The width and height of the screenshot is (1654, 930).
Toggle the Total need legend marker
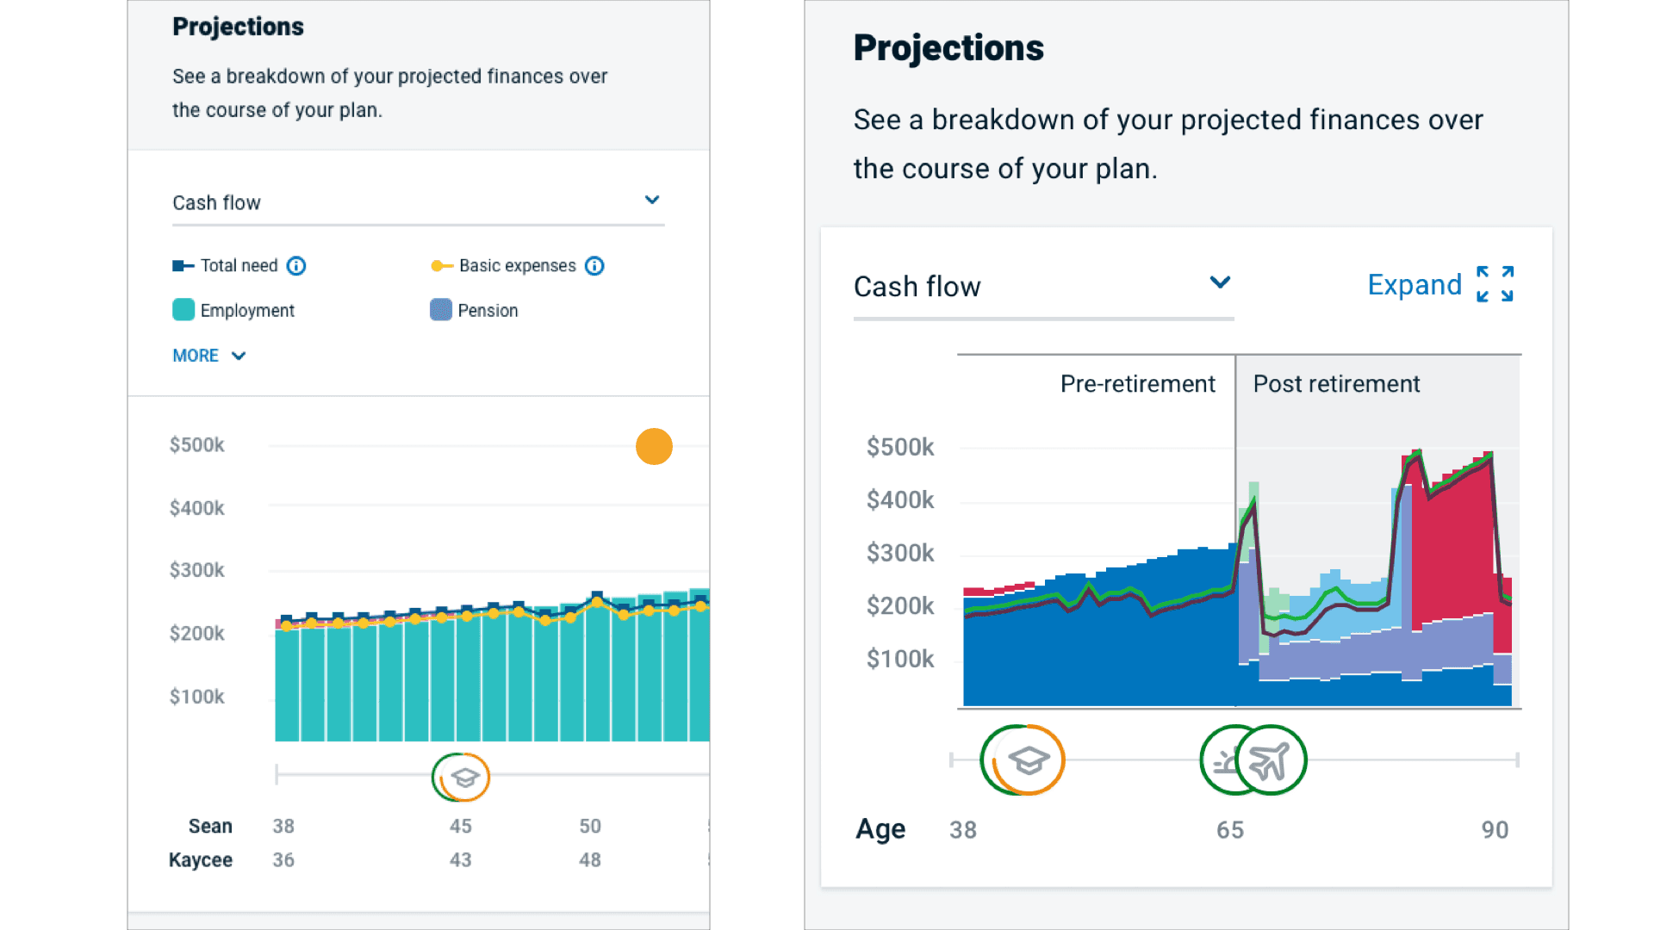(183, 266)
